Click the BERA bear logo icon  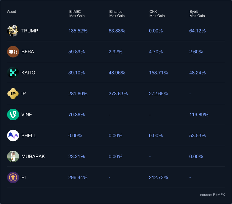point(13,52)
